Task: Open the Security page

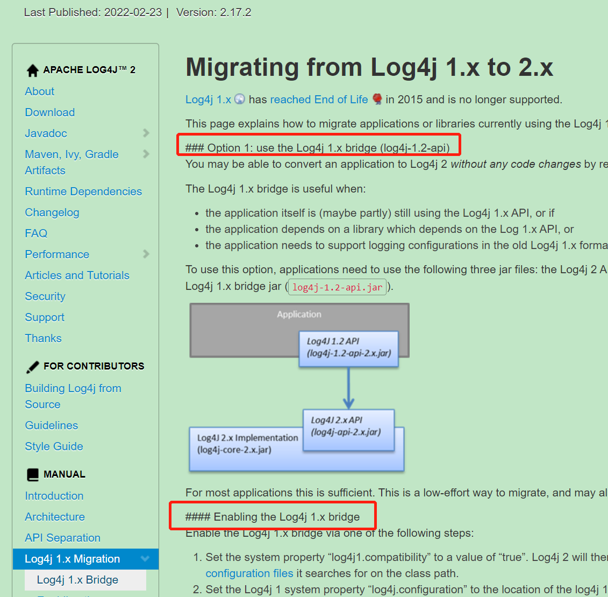Action: (x=45, y=296)
